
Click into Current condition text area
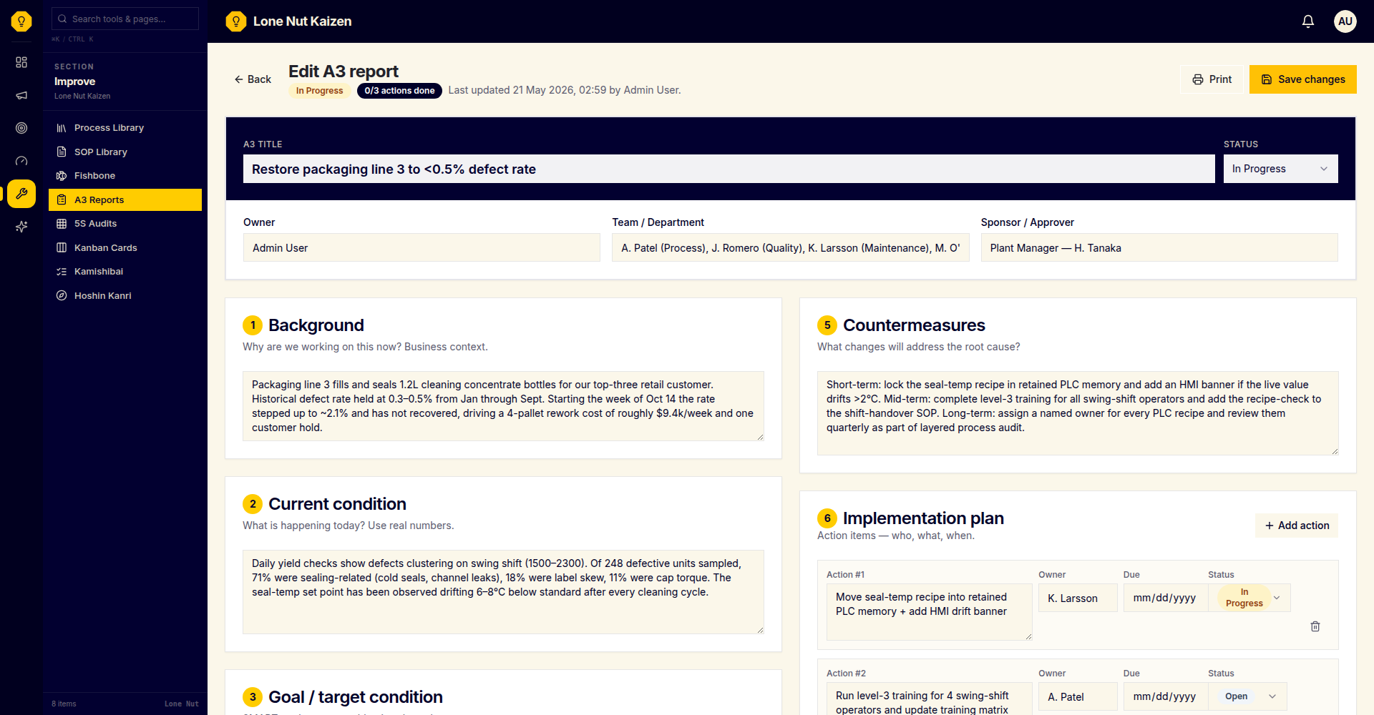tap(503, 592)
